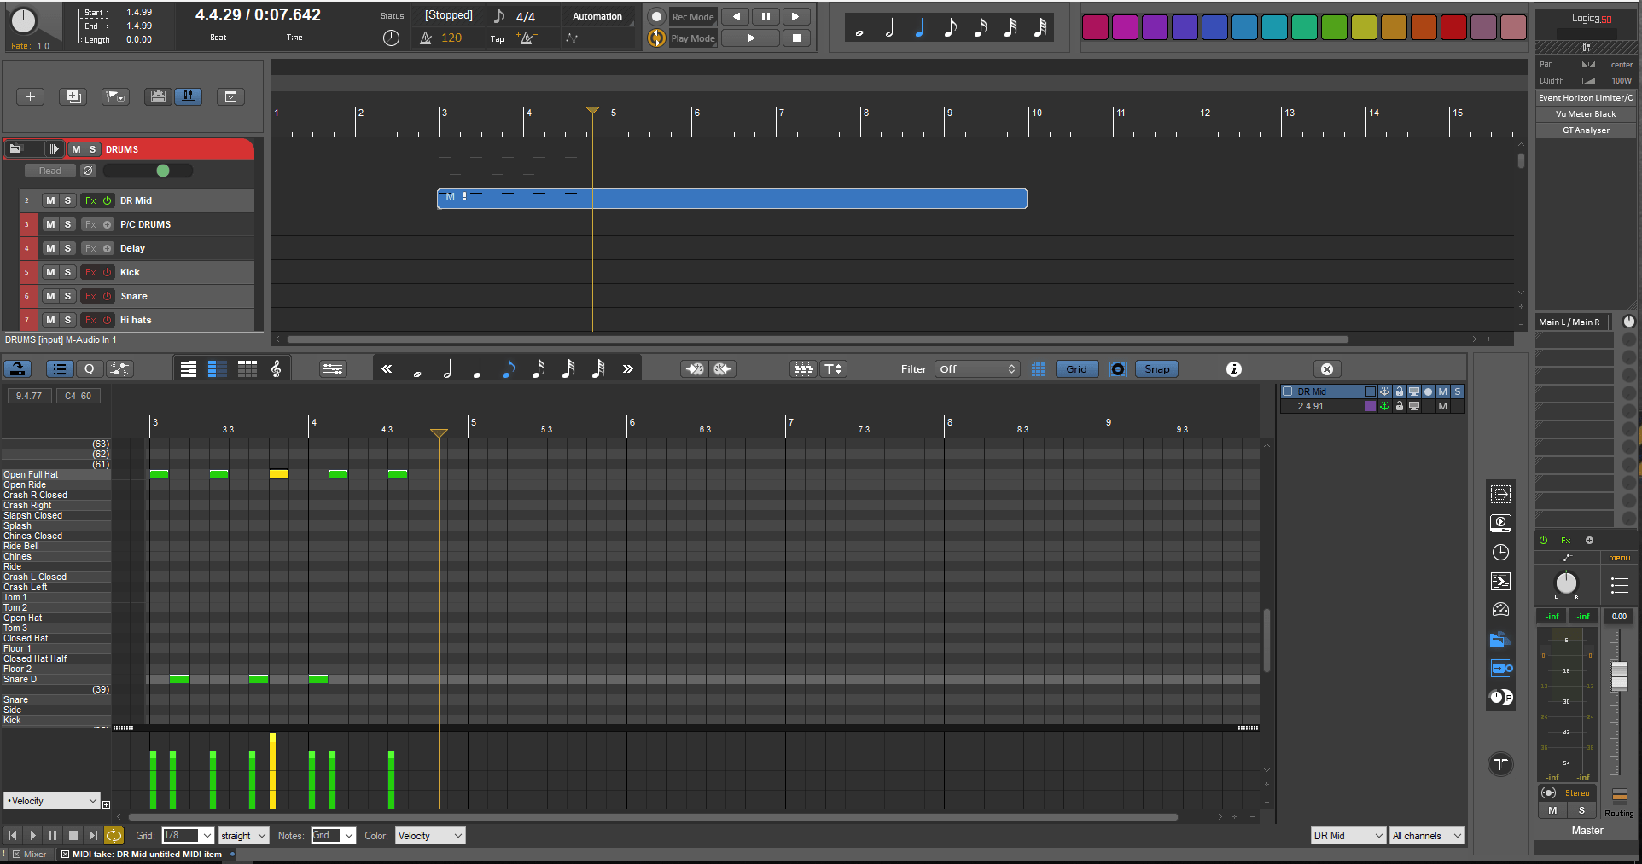Screen dimensions: 1642x864
Task: Mute the Kick track
Action: click(50, 272)
